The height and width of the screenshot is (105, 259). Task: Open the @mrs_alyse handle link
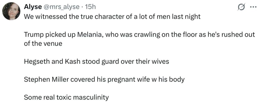point(60,7)
